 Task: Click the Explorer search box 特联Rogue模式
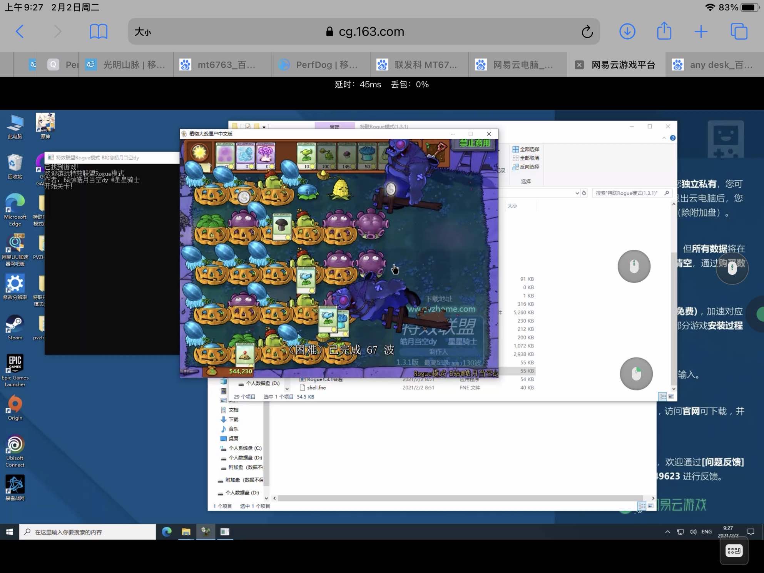[x=632, y=193]
